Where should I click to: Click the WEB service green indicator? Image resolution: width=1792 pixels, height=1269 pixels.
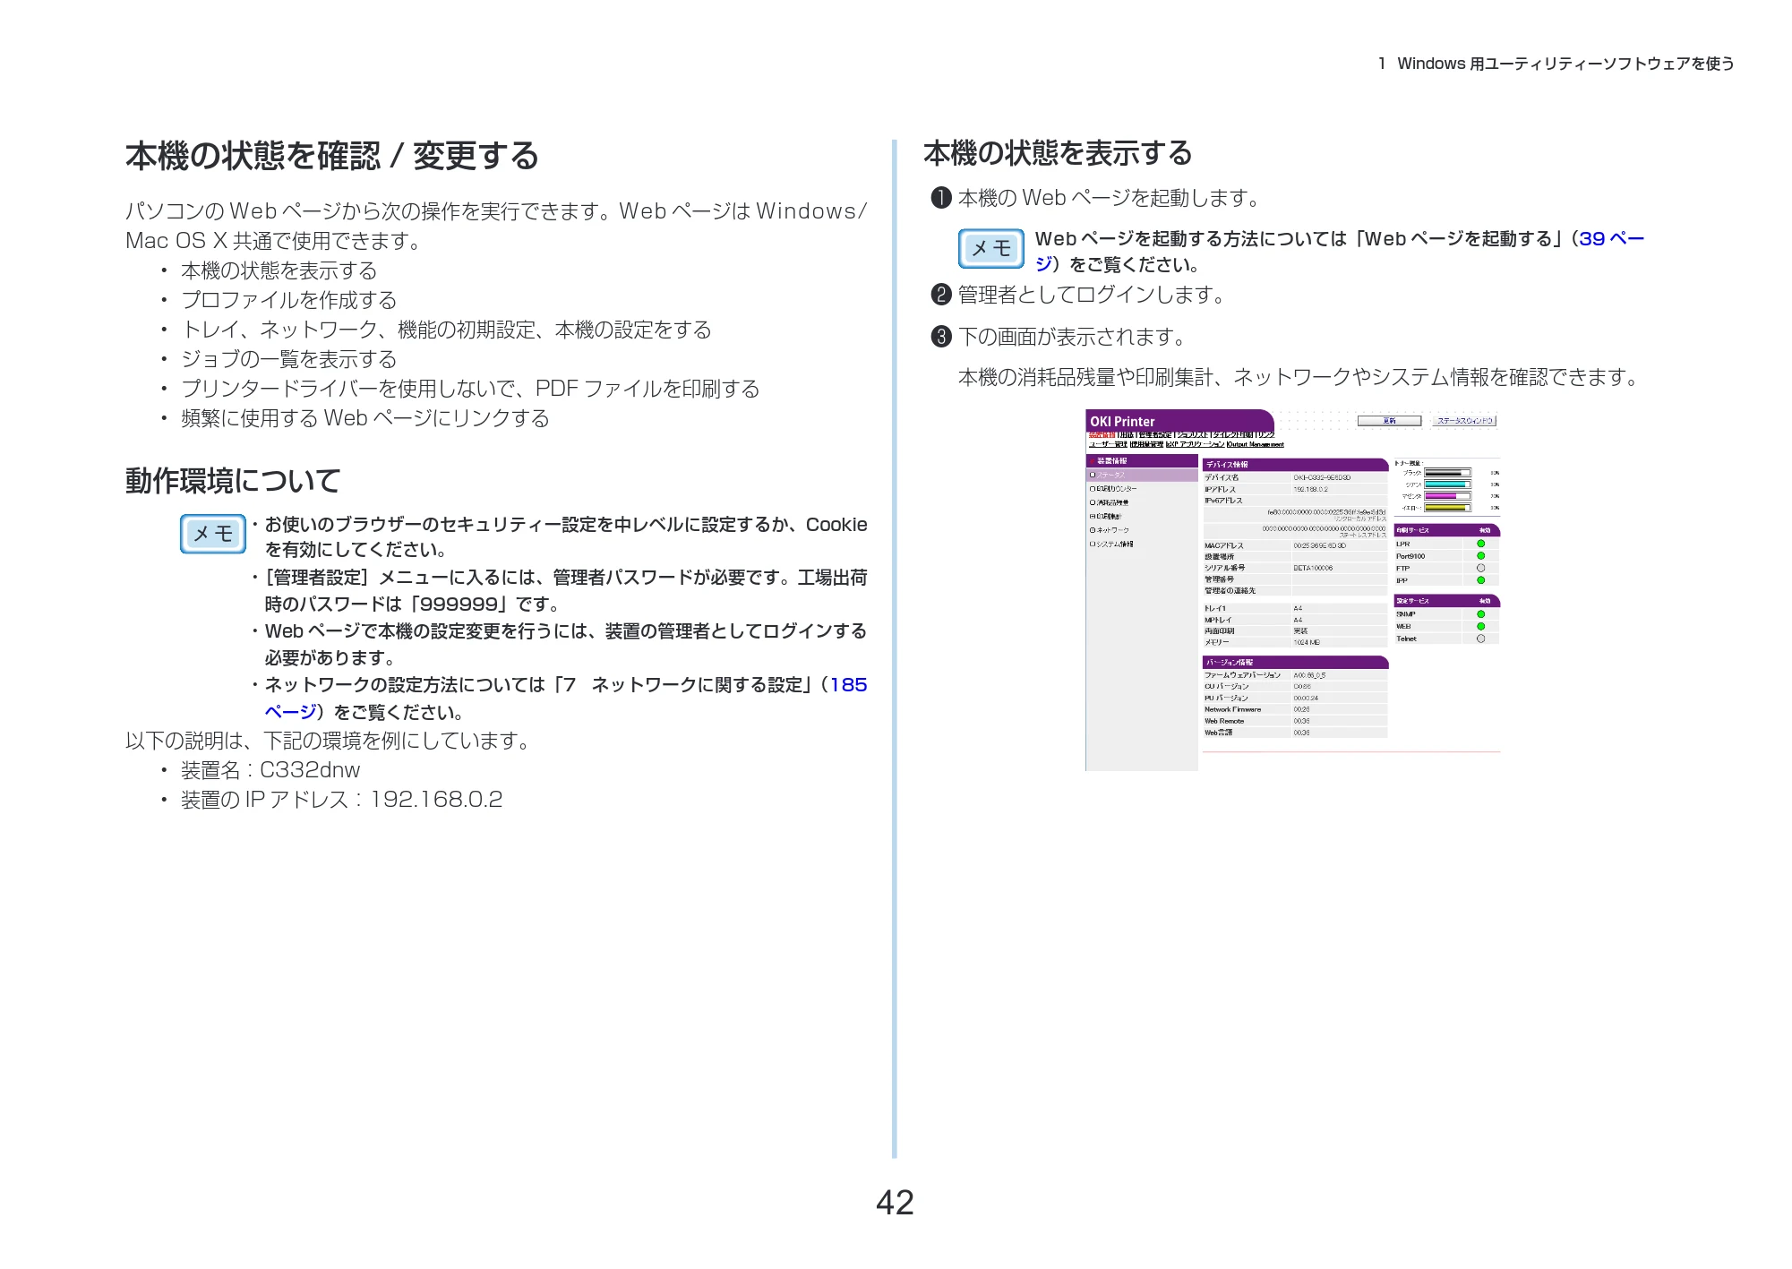tap(1480, 626)
